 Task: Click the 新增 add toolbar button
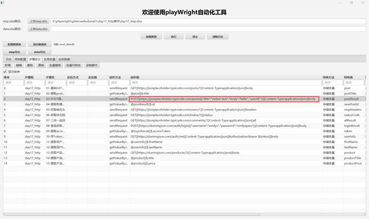click(8, 65)
